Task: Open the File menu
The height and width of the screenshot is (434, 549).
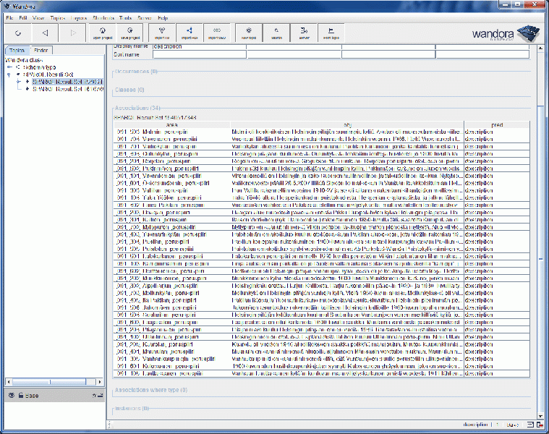Action: click(x=10, y=16)
